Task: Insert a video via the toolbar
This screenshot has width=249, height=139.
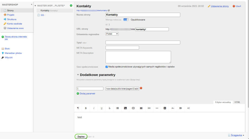Action: tap(133, 108)
